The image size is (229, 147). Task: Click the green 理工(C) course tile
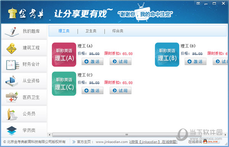tap(64, 84)
